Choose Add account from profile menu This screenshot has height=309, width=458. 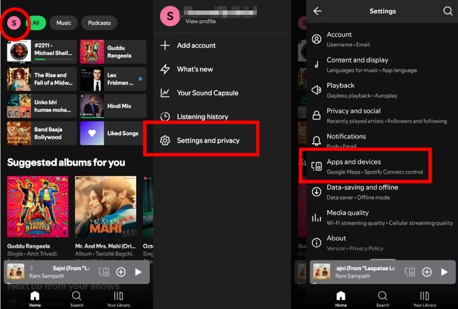point(222,45)
